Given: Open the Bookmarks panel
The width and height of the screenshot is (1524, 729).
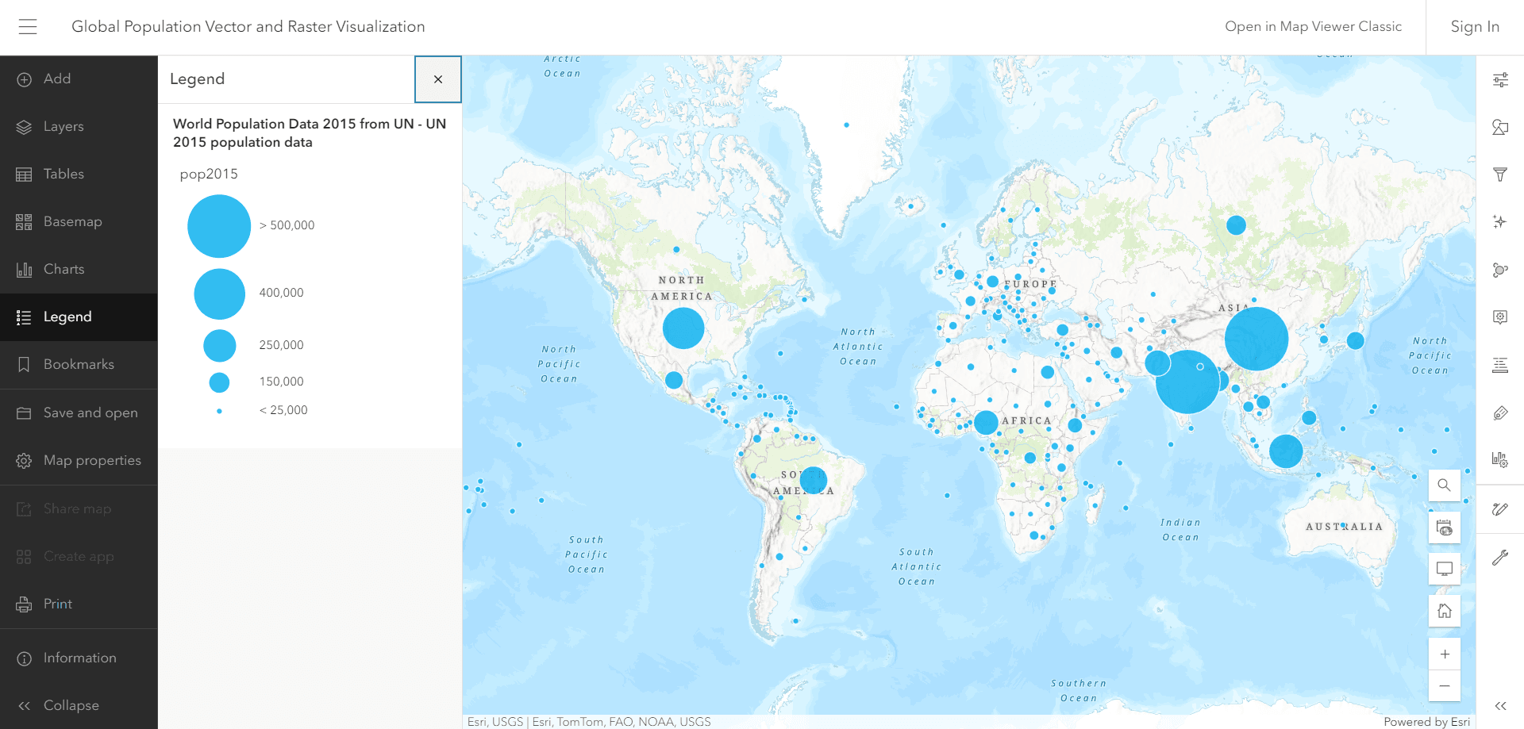Looking at the screenshot, I should [x=78, y=365].
